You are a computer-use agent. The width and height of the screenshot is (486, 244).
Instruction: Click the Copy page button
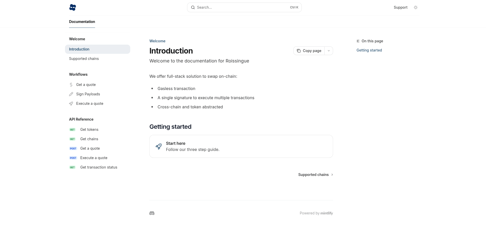309,51
